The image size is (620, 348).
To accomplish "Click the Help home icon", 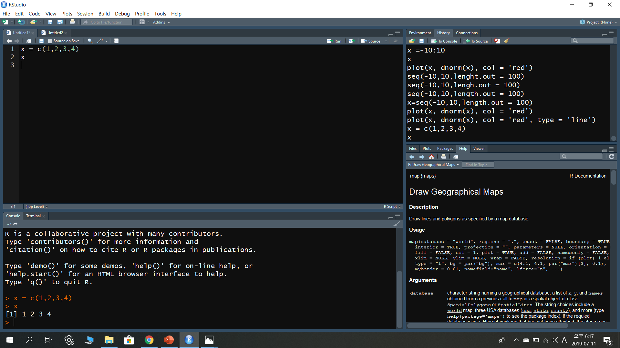I will 431,157.
